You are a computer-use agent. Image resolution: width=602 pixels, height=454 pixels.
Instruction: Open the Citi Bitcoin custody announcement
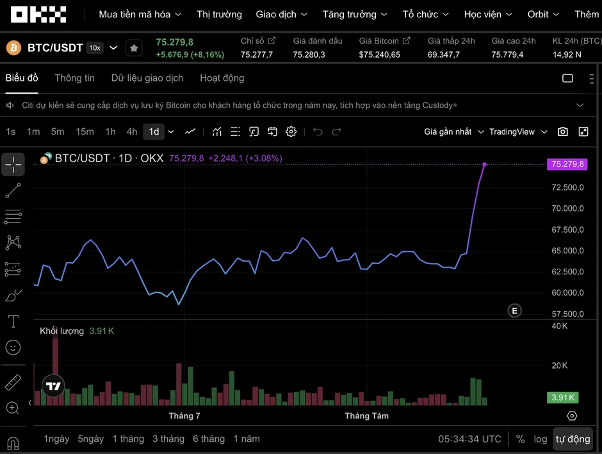click(x=240, y=105)
